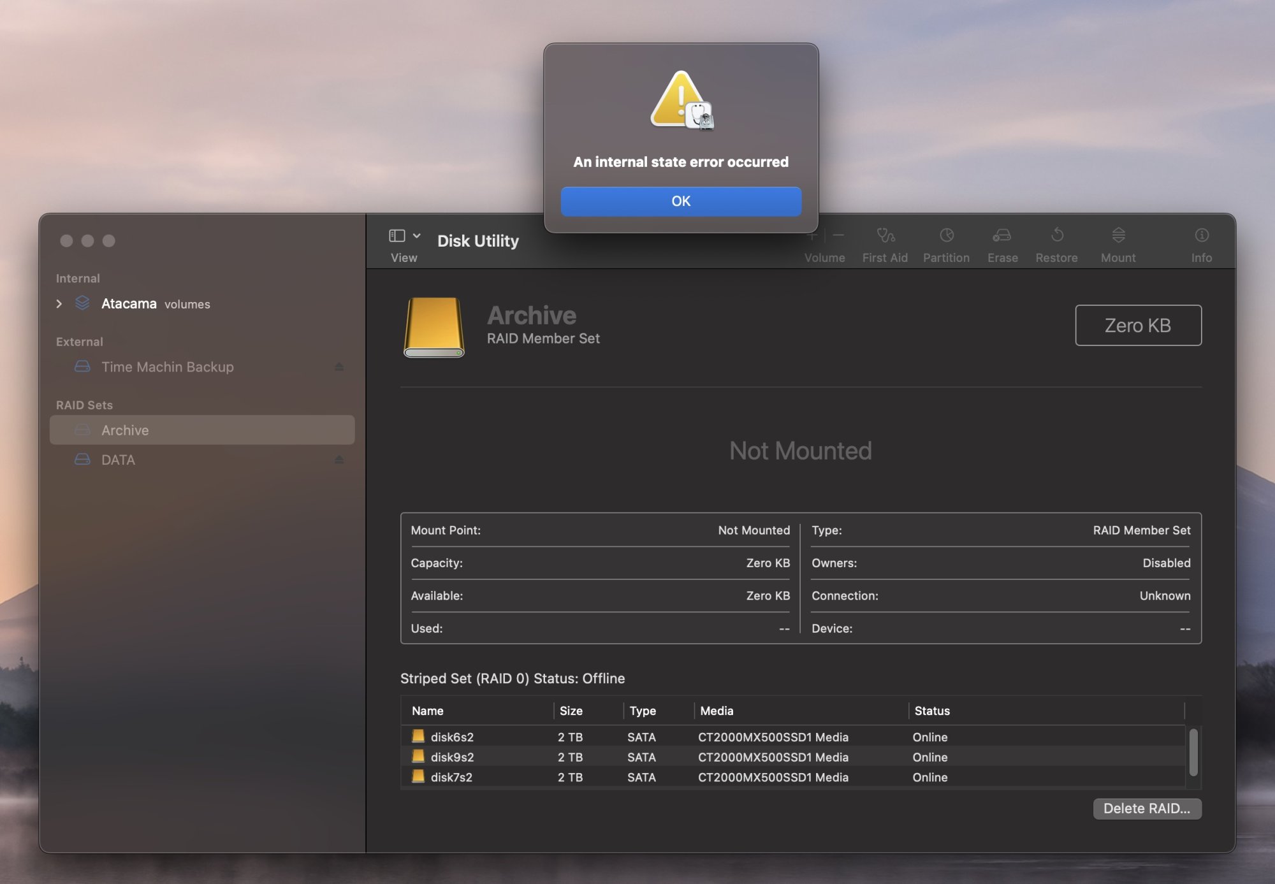Click the Archive sidebar drive icon
Viewport: 1275px width, 884px height.
(82, 430)
